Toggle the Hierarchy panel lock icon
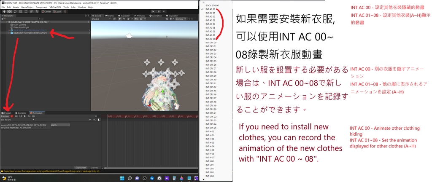 point(85,16)
